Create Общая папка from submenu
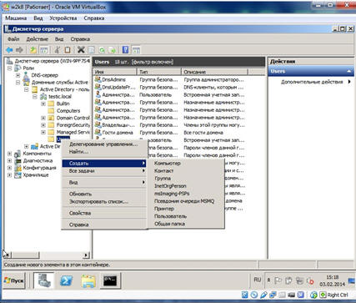Viewport: 356px width, 303px height. tap(186, 224)
